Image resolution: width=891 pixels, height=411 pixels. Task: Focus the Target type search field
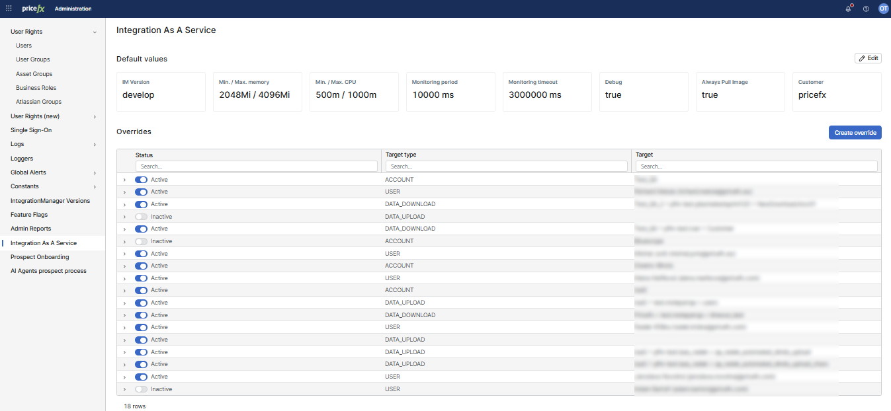pos(506,167)
